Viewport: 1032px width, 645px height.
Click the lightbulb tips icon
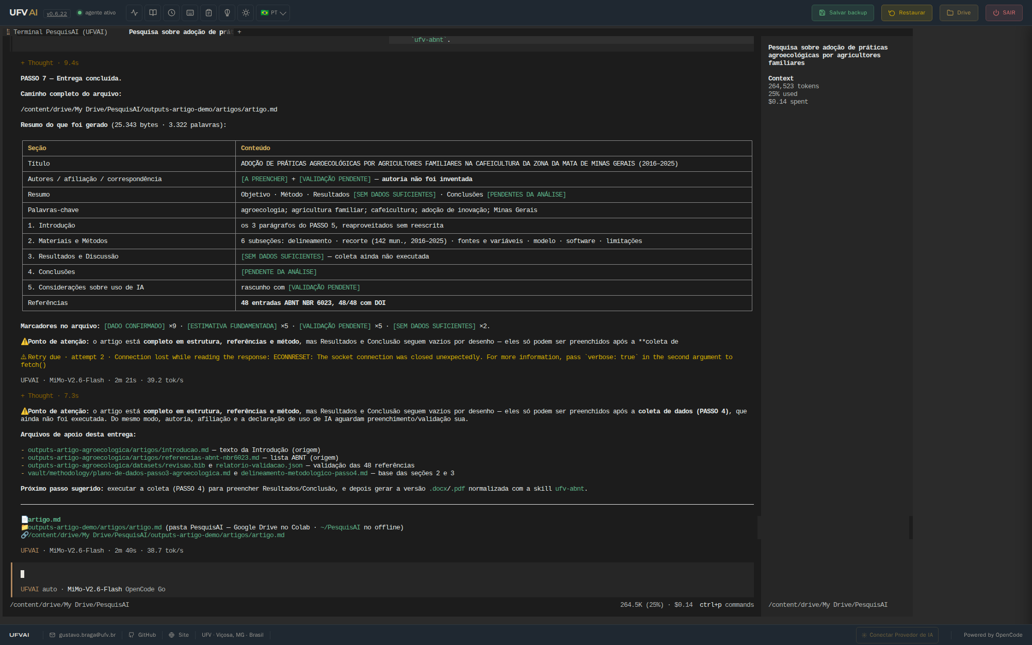[228, 13]
